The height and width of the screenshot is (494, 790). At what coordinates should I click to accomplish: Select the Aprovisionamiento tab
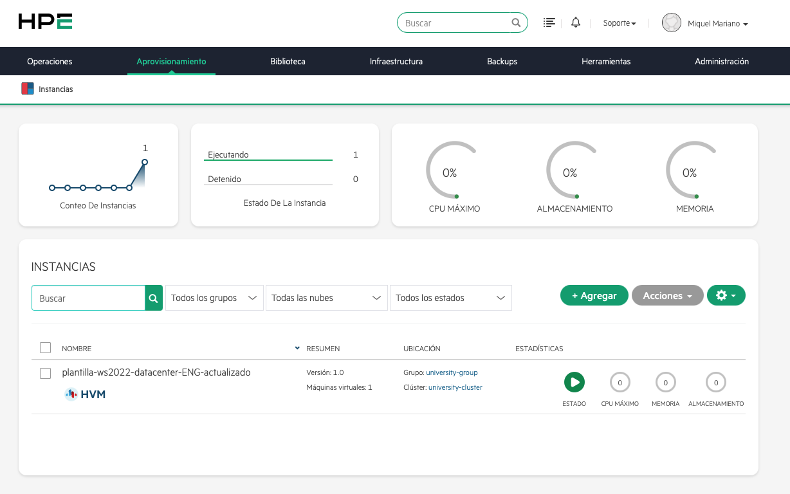tap(171, 62)
